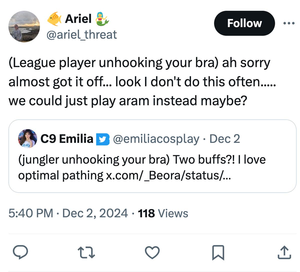Click the Ariel display name
The width and height of the screenshot is (300, 272).
coord(78,19)
